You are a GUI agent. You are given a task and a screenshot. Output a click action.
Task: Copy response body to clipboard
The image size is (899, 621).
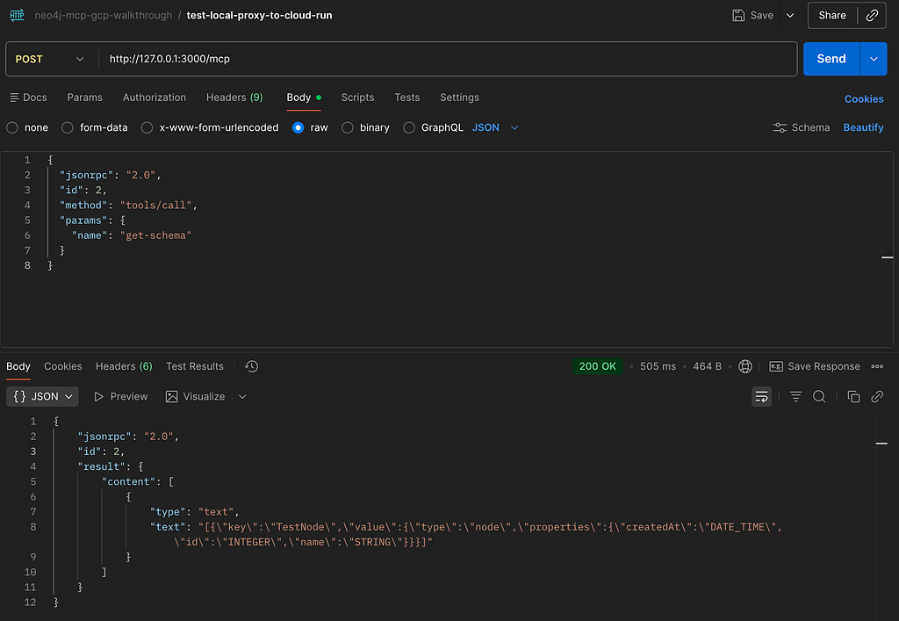[853, 397]
